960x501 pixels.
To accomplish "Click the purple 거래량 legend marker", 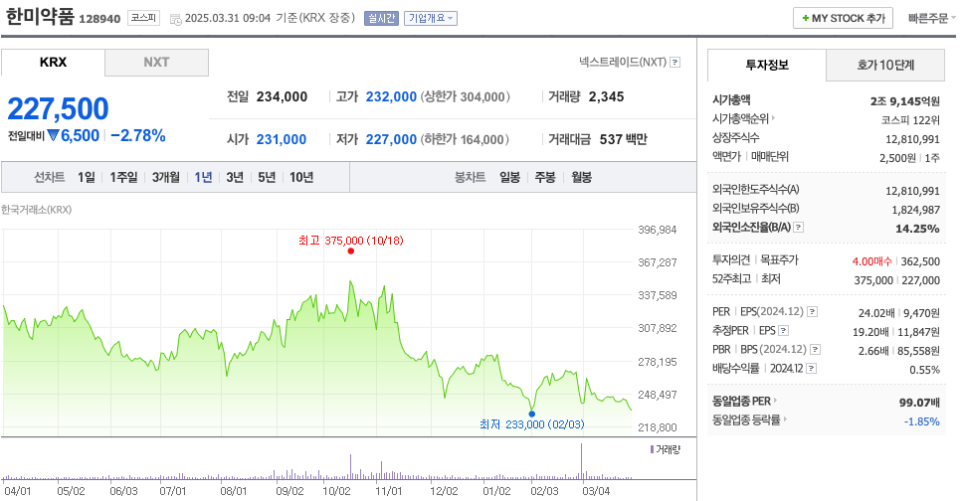I will (652, 449).
